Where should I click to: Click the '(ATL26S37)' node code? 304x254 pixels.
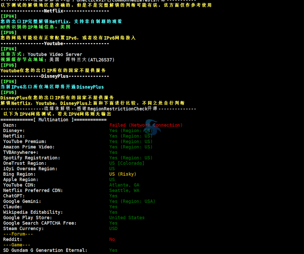[101, 60]
